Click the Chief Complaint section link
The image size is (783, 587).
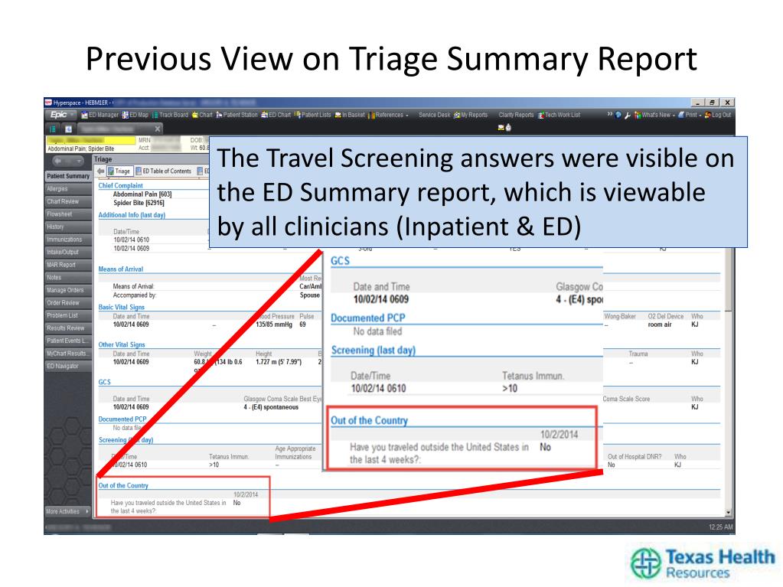pos(120,186)
